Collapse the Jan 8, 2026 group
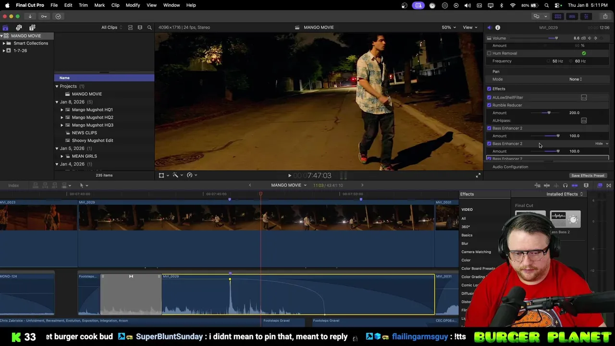The image size is (615, 346). pos(57,102)
